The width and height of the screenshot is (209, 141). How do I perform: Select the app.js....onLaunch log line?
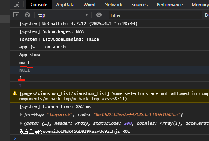coord(110,47)
